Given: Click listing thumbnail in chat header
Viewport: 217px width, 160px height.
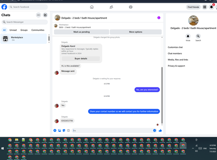Looking at the screenshot, I should 57,18.
